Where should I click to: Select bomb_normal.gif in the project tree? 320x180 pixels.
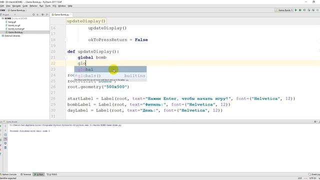(x=16, y=29)
